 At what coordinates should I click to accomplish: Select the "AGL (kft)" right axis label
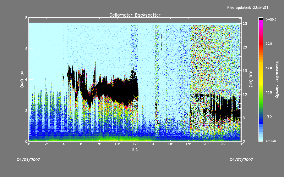click(251, 79)
